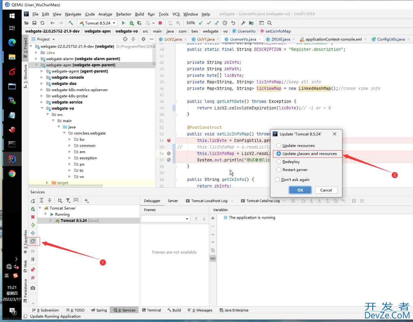Click the red Stop icon in Services sidebar
Screen dimensions: 413x322
click(x=33, y=217)
